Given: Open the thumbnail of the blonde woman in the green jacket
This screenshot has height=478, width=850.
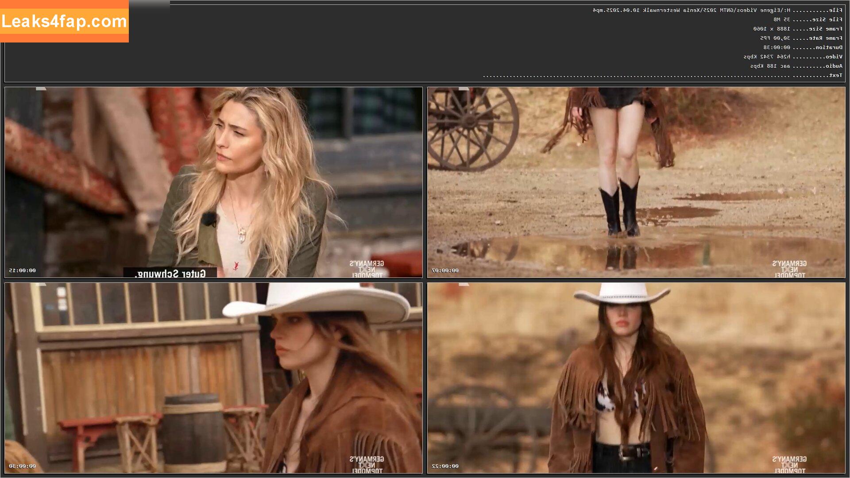Looking at the screenshot, I should coord(213,182).
